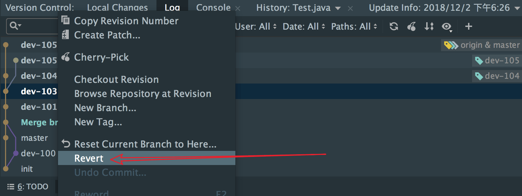522x196 pixels.
Task: Open the 6: TODO tool window
Action: tap(28, 187)
